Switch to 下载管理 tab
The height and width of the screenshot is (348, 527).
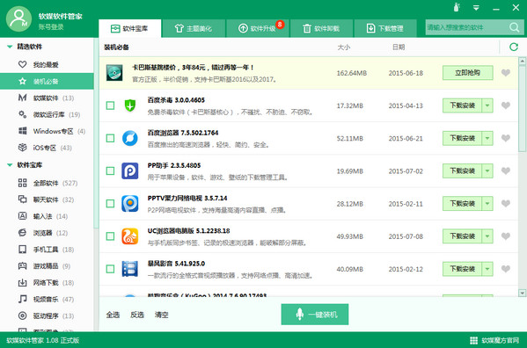385,28
